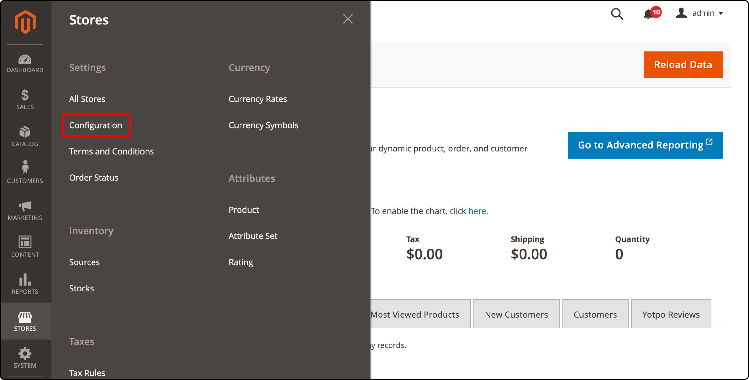Select All Stores from Settings
Viewport: 749px width, 380px height.
(87, 99)
